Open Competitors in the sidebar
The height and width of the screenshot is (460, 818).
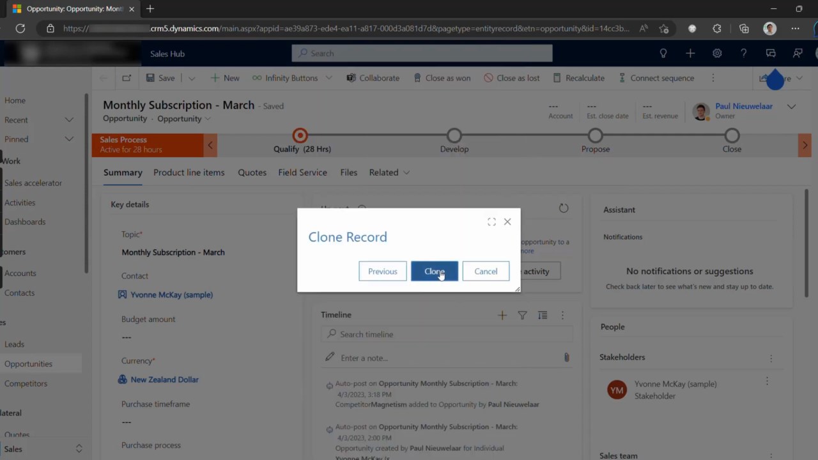pyautogui.click(x=26, y=383)
